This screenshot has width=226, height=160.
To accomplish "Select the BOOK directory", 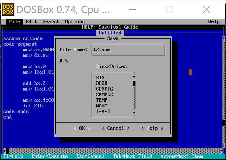I will (x=102, y=83).
